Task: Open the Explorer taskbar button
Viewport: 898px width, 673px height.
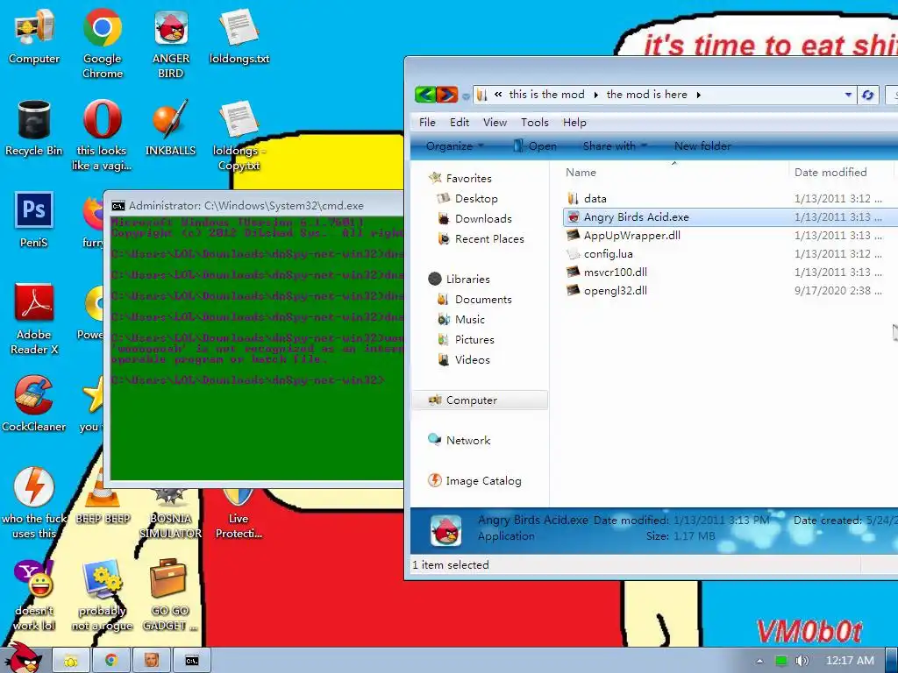Action: pyautogui.click(x=71, y=661)
